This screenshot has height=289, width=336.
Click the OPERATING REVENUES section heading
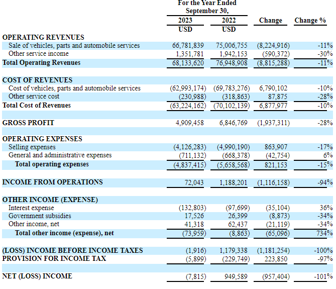click(43, 37)
